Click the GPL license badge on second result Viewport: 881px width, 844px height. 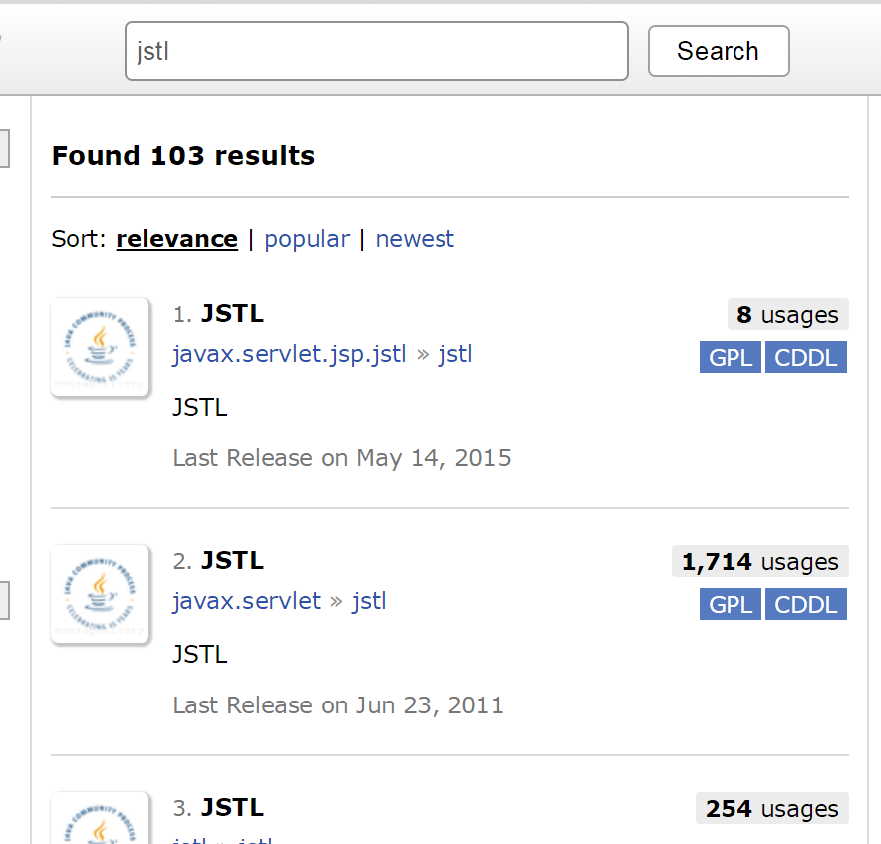pos(731,604)
